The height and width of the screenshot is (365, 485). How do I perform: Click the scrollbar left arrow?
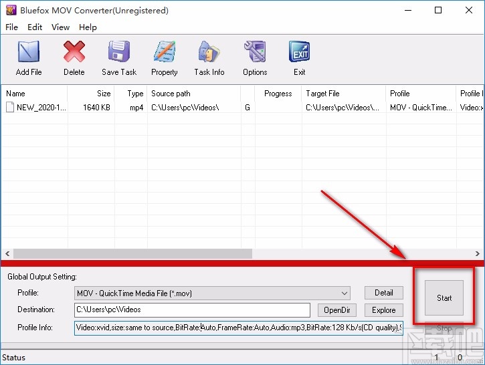pyautogui.click(x=7, y=254)
